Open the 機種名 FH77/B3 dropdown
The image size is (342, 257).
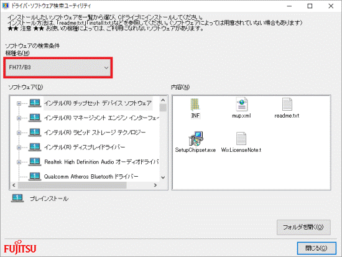coord(58,67)
